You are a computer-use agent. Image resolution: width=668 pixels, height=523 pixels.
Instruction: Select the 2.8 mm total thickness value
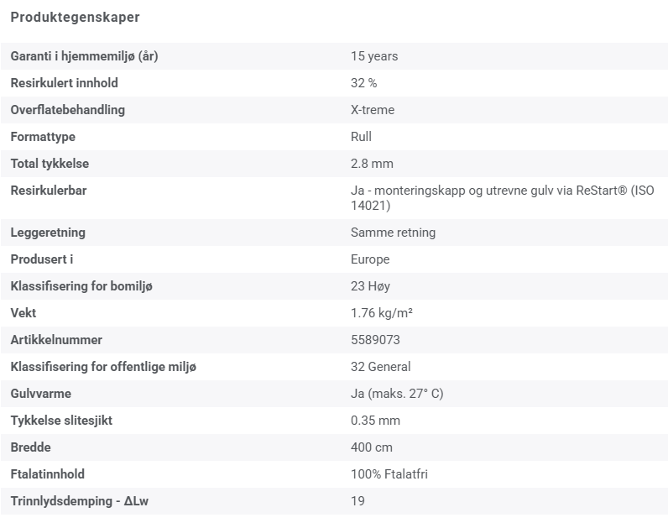click(372, 164)
